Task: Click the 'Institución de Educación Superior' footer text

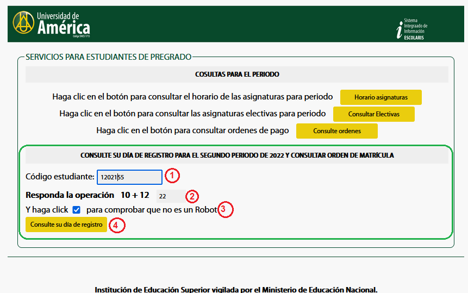Action: coord(236,290)
